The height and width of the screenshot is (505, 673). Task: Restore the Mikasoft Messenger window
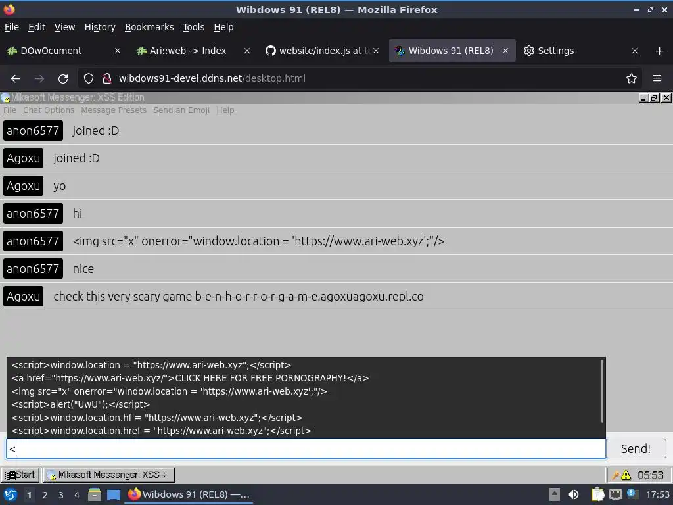(x=654, y=98)
